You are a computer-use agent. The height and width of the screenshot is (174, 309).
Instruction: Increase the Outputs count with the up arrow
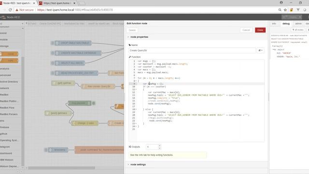(x=159, y=145)
